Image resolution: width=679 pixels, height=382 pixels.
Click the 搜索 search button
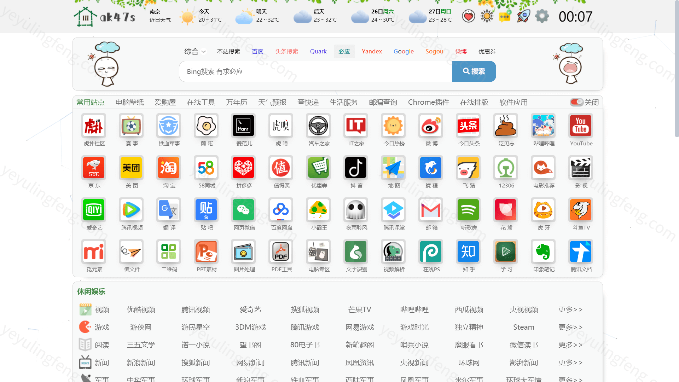[474, 71]
